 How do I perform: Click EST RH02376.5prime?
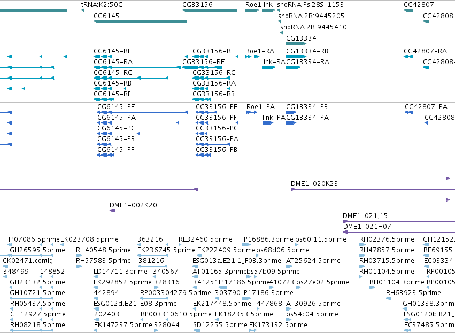click(387, 239)
